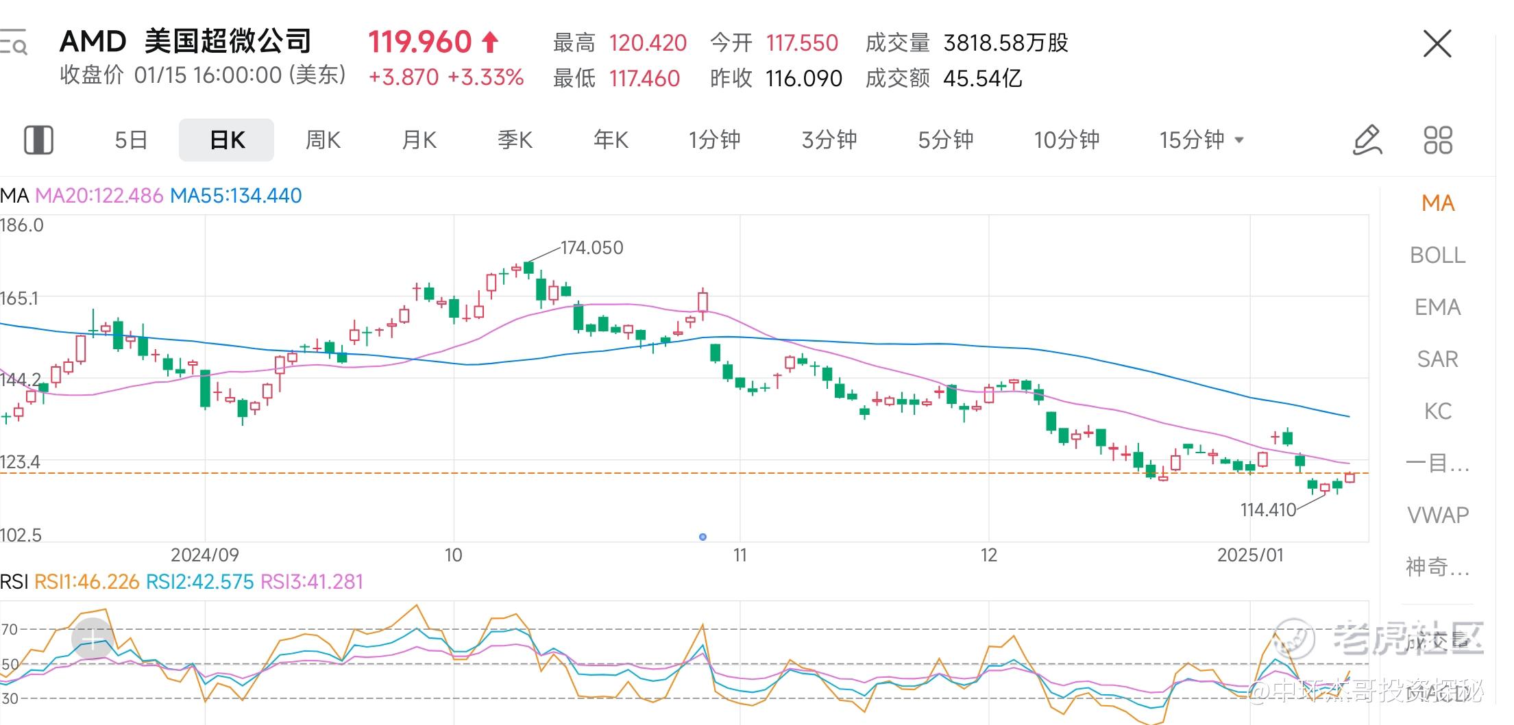The width and height of the screenshot is (1514, 725).
Task: Close the AMD chart view
Action: (1437, 44)
